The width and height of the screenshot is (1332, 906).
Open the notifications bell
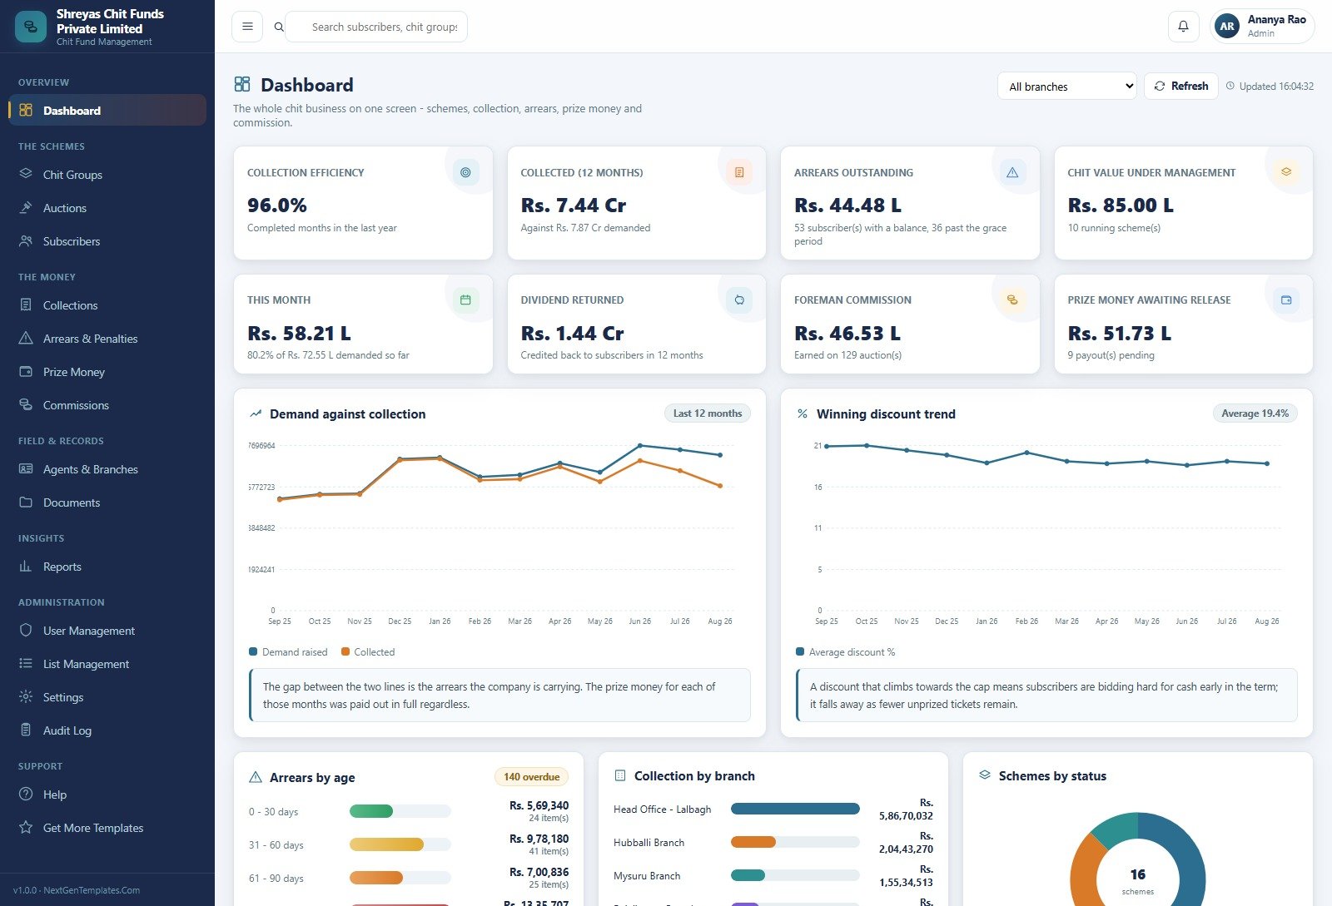1183,27
